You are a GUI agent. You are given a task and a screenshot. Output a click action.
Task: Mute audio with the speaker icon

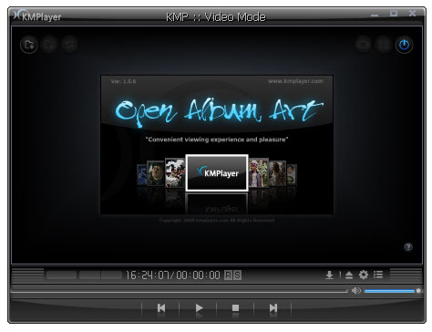(356, 291)
